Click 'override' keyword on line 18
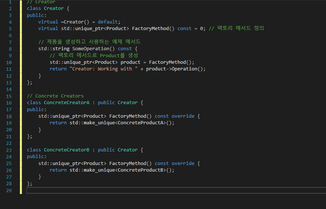Image resolution: width=326 pixels, height=209 pixels. [x=183, y=116]
